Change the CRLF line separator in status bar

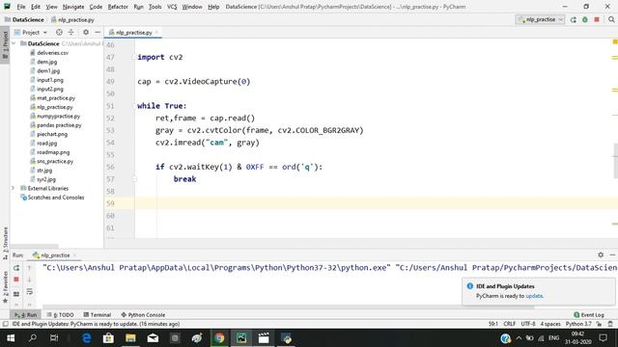(x=509, y=324)
